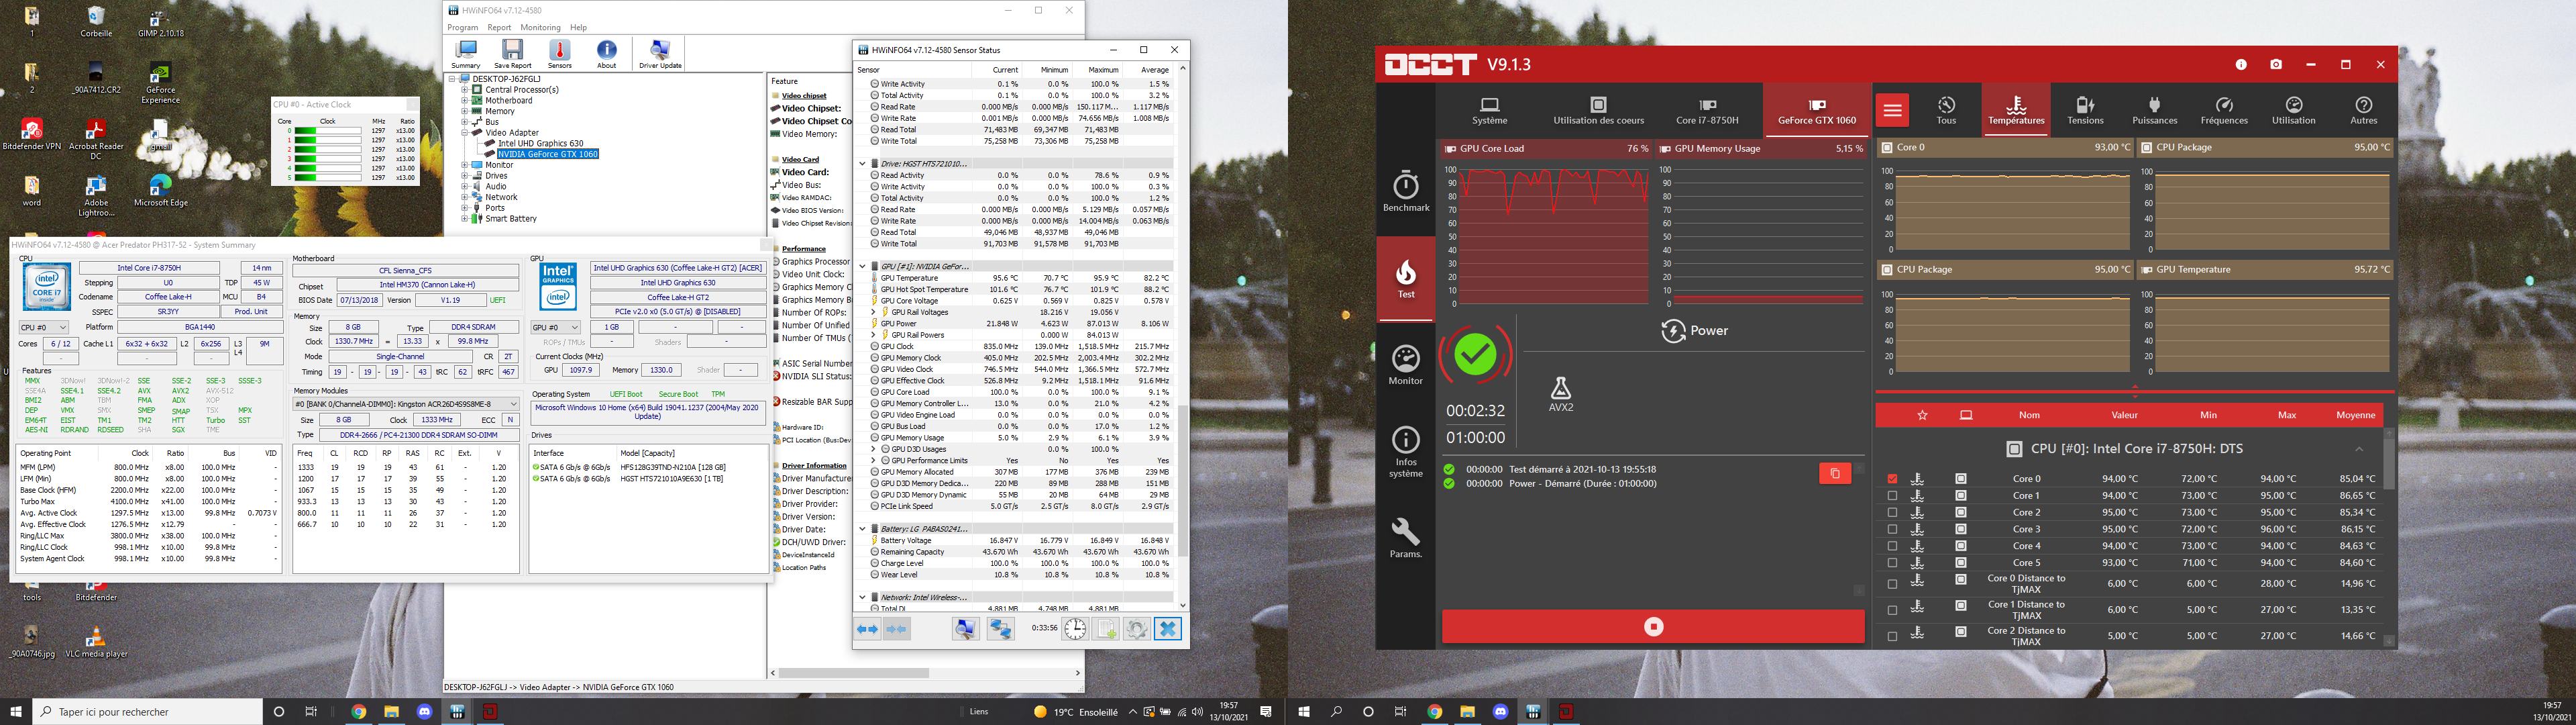Select NVIDIA GeForce GTX 1060 tree entry
This screenshot has height=725, width=2576.
[x=547, y=154]
